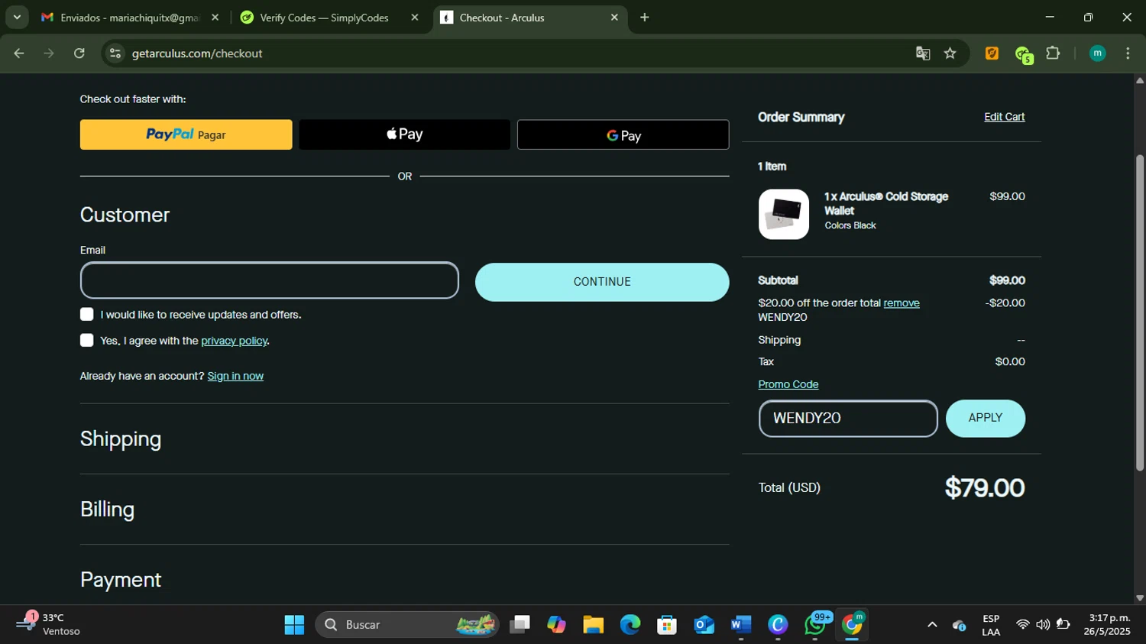Show hidden system tray icons

click(932, 625)
